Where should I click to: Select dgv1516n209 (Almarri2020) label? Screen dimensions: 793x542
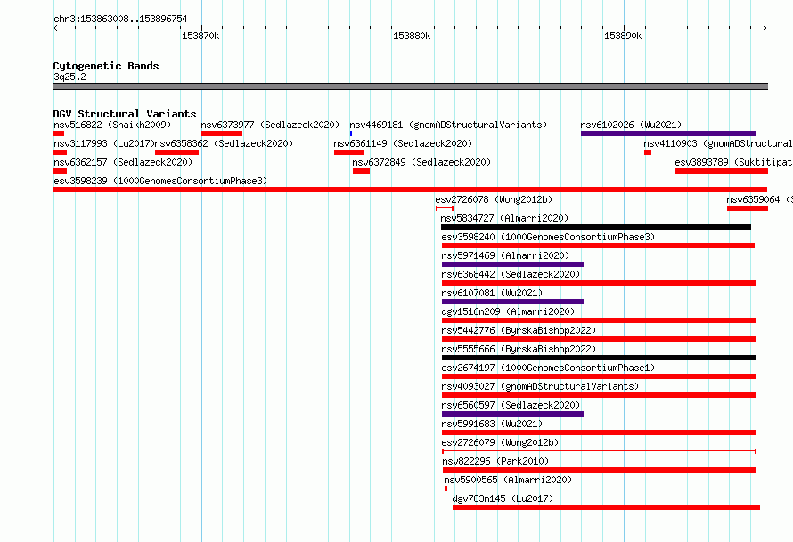tap(508, 311)
